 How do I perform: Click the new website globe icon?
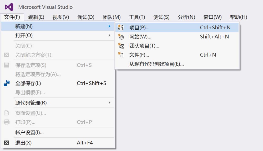(x=121, y=37)
